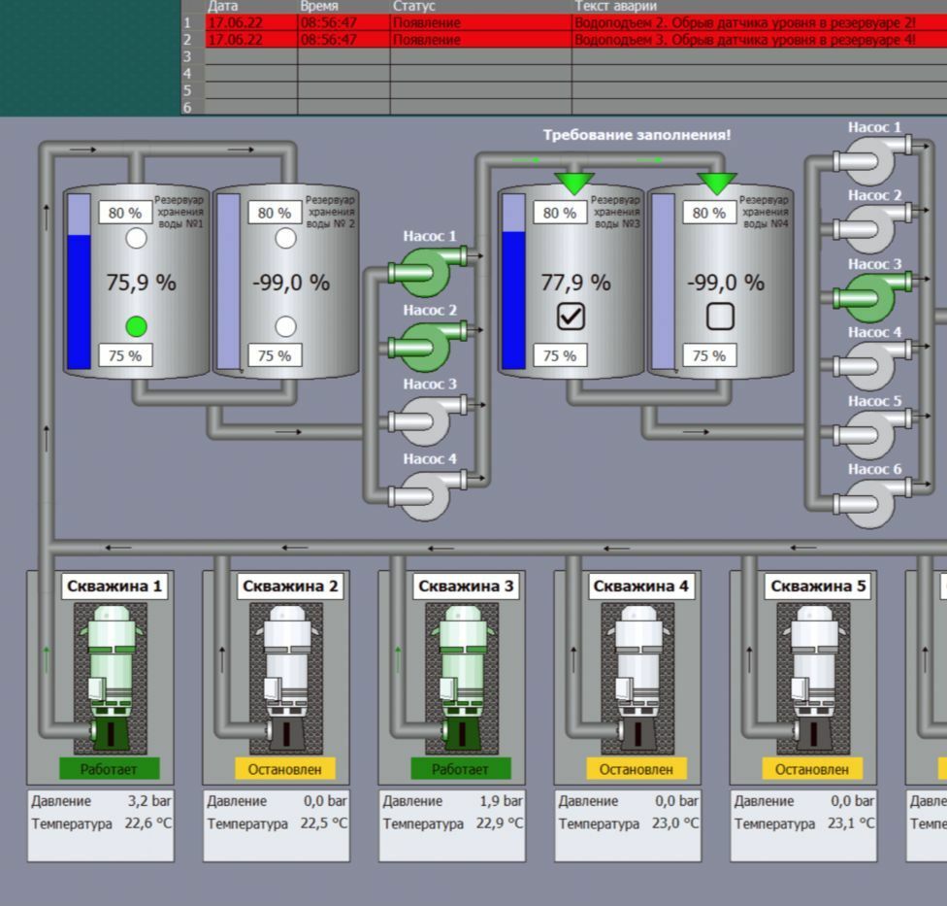The height and width of the screenshot is (906, 947).
Task: Open Насос 6 in the right pump column
Action: click(x=872, y=502)
